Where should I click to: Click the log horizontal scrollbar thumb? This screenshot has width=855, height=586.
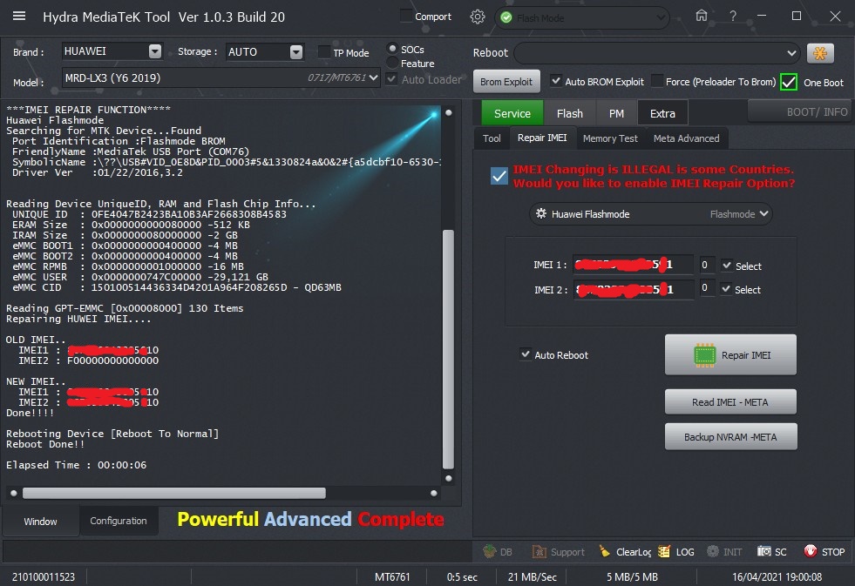click(x=174, y=493)
